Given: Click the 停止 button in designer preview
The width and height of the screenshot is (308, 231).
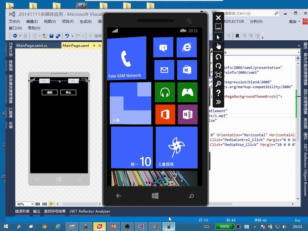Looking at the screenshot, I should [x=68, y=92].
